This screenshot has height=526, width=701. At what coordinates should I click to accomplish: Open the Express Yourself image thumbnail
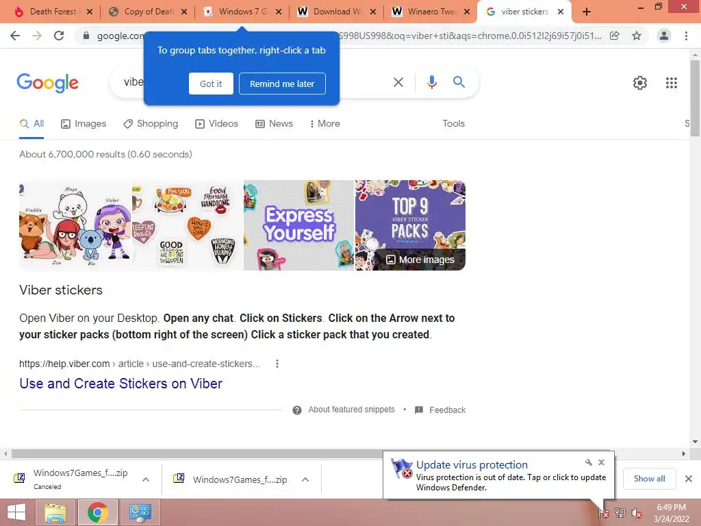coord(298,225)
